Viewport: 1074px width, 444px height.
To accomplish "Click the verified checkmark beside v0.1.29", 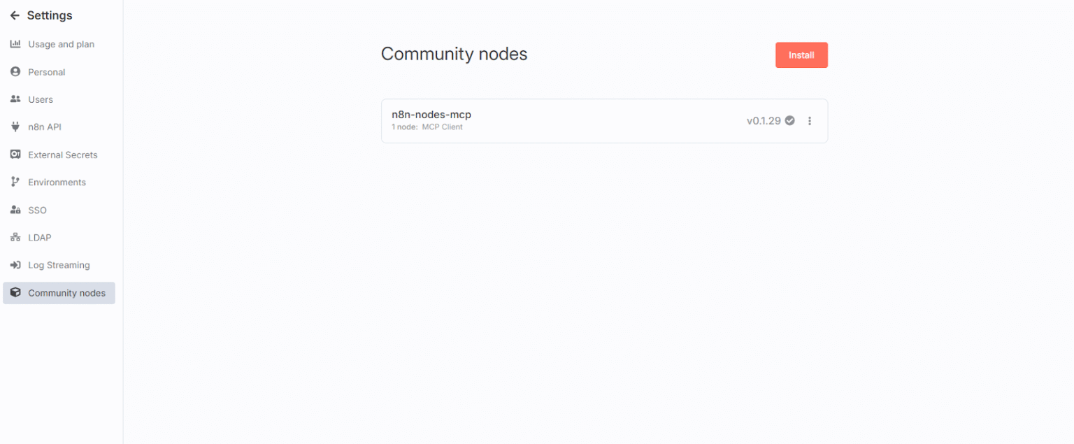I will click(789, 120).
